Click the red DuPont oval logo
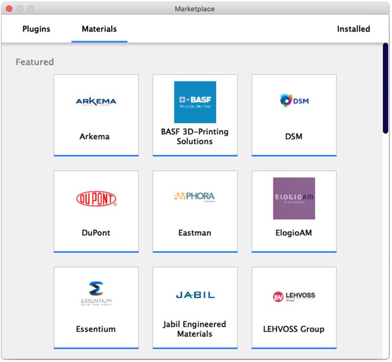This screenshot has width=392, height=362. 96,198
